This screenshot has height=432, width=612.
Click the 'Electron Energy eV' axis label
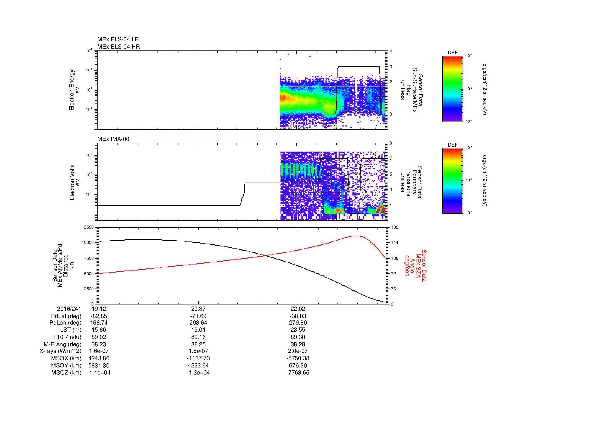[x=75, y=90]
